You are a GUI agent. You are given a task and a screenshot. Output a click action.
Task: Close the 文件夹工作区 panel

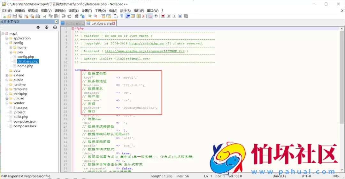point(56,22)
